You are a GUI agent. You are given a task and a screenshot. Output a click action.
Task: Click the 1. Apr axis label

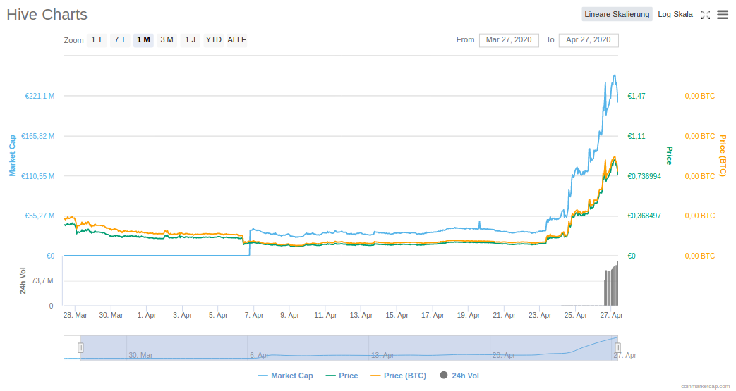point(147,315)
